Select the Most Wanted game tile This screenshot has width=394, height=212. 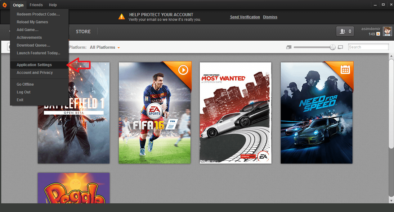point(235,113)
